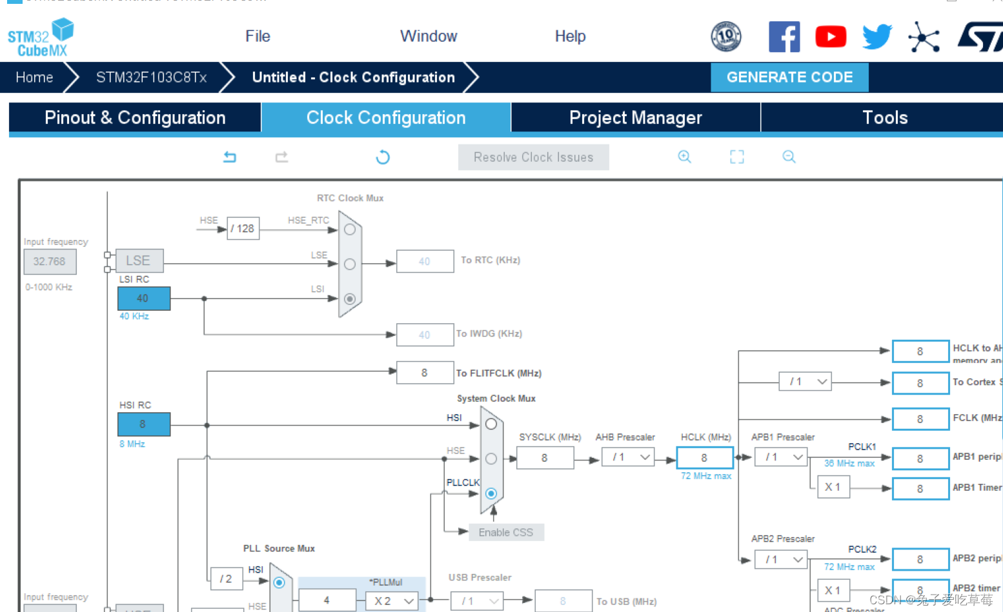
Task: Click the Enable CSS button
Action: [506, 532]
